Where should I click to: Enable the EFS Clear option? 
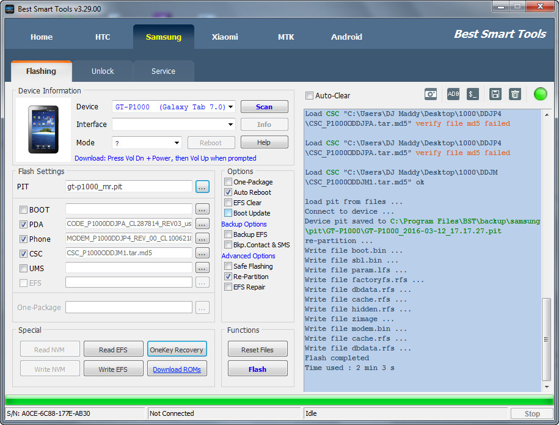point(228,202)
